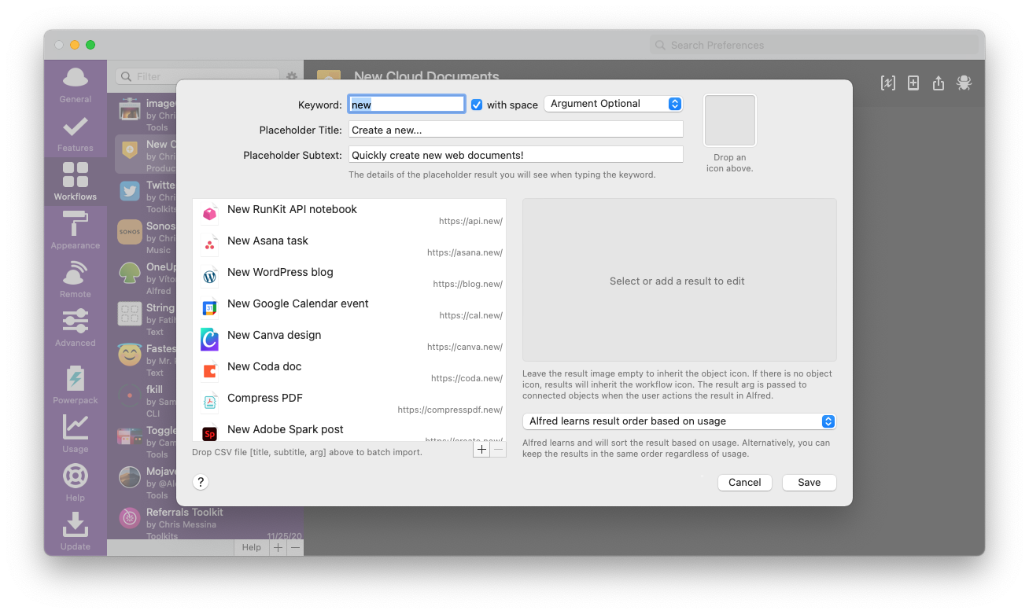Click the Placeholder Subtext field
The image size is (1029, 614).
[x=515, y=155]
